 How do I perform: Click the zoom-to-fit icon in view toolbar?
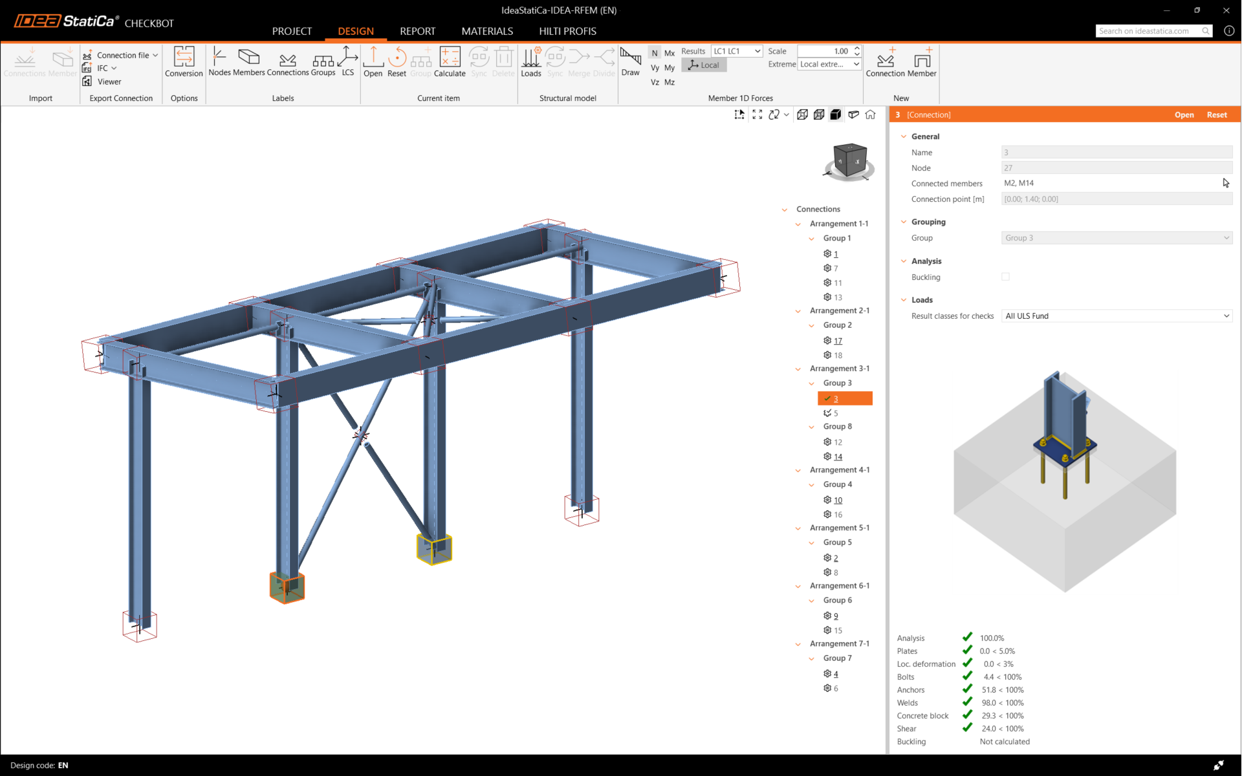click(757, 114)
